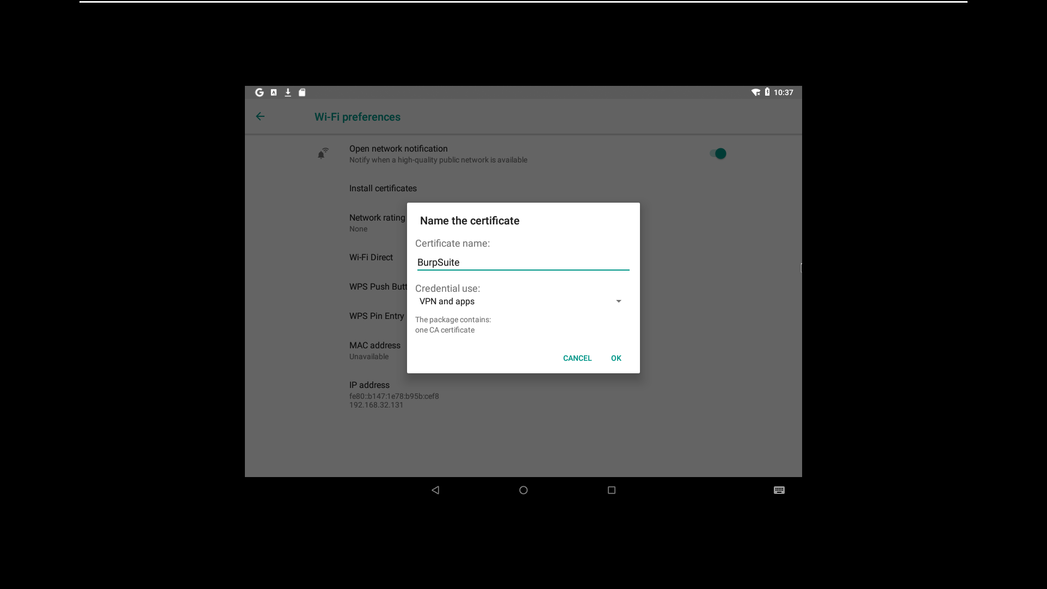Tap the keyboard-language A notification icon
Screen dimensions: 1047x589
pos(274,92)
